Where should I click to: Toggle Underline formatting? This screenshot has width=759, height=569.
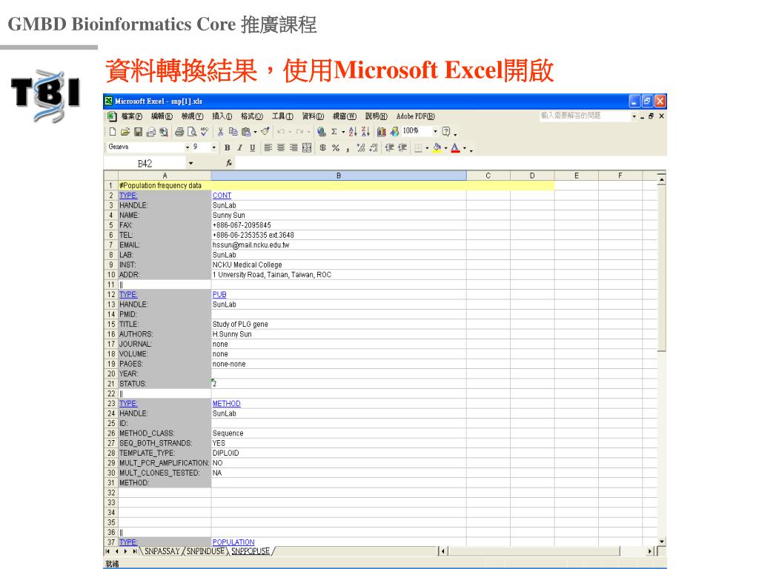252,147
